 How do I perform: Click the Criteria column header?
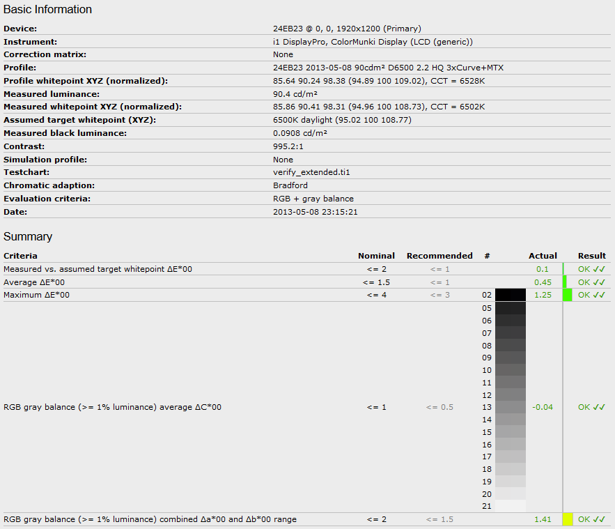[20, 256]
